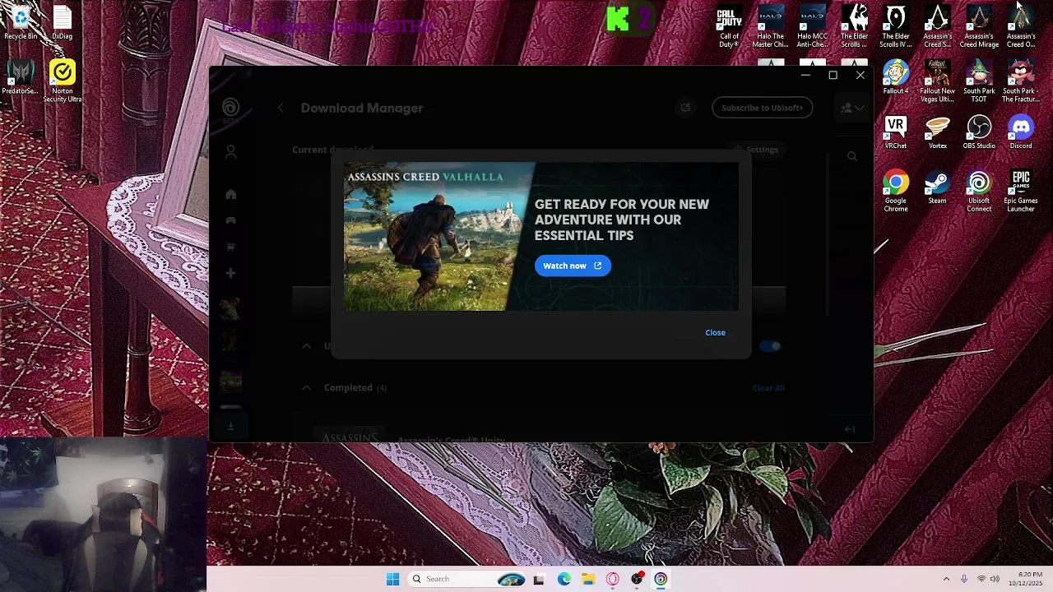
Task: Toggle the blue switch above Clear All
Action: pyautogui.click(x=771, y=346)
